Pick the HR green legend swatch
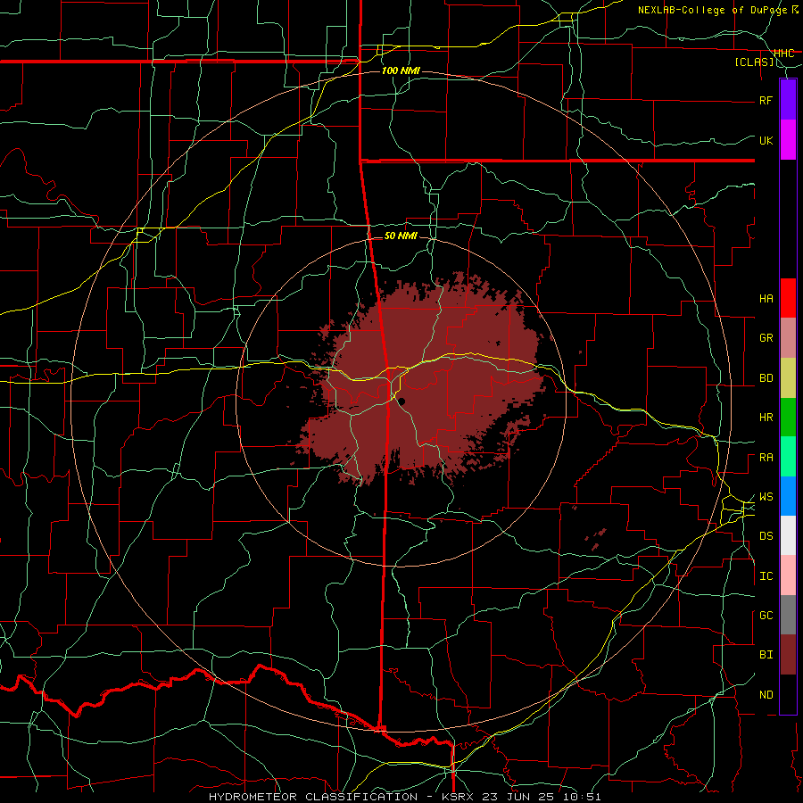The height and width of the screenshot is (803, 803). 788,418
